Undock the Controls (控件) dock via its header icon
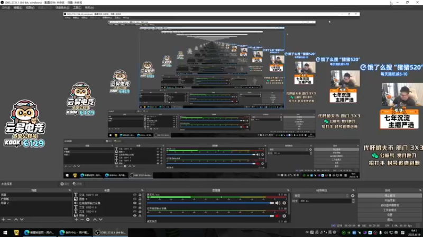 click(420, 190)
